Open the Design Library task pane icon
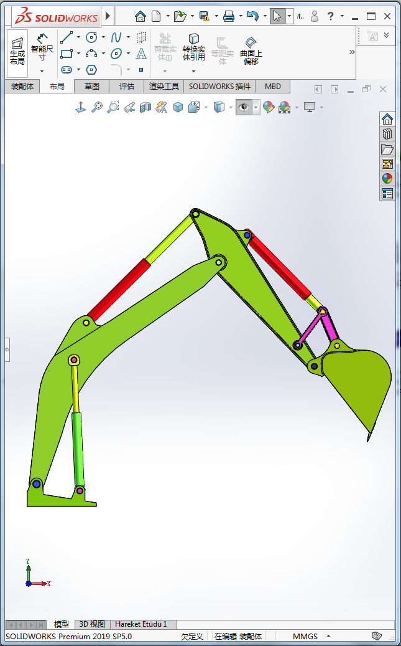Viewport: 401px width, 646px height. click(x=387, y=134)
